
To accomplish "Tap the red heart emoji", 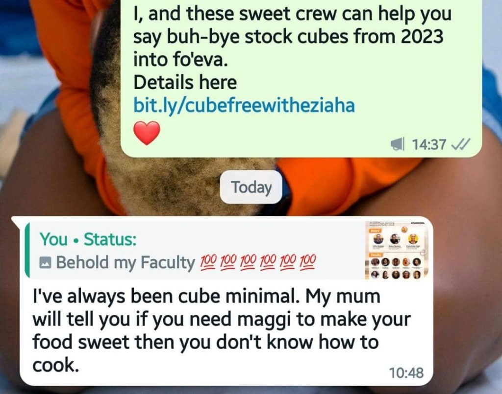I will (147, 133).
